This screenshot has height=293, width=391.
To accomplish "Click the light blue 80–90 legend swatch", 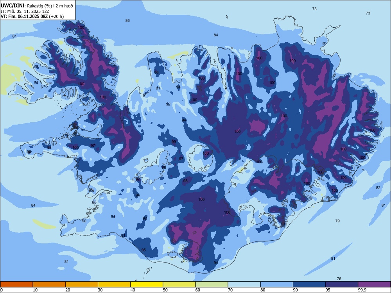I will pos(277,284).
